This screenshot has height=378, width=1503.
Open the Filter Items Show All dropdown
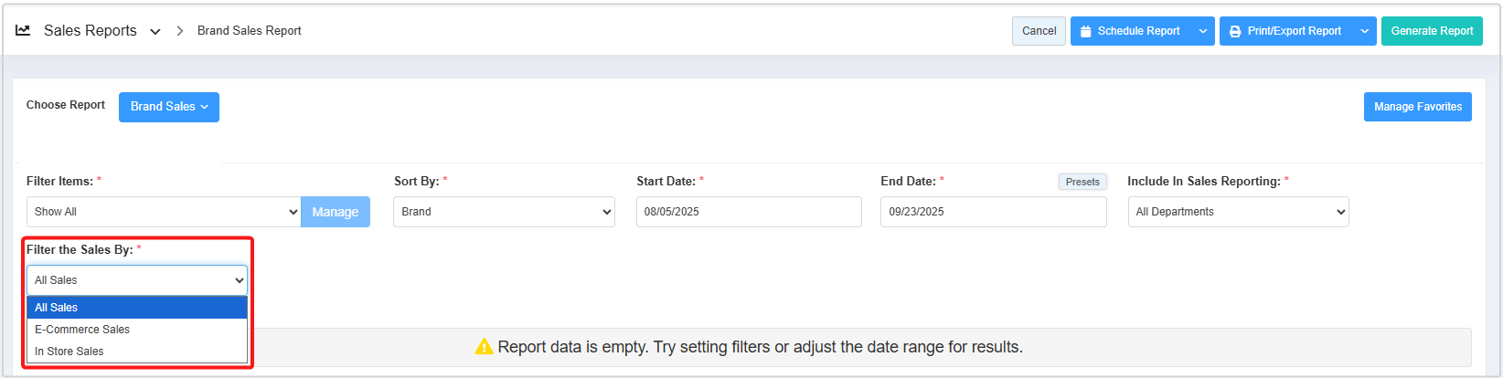click(x=164, y=212)
